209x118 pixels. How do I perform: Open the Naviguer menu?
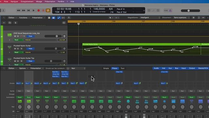point(14,2)
